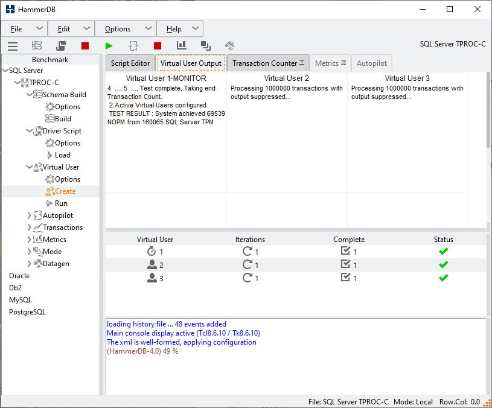Click the orange icon in the status bar corner
This screenshot has height=408, width=492.
coord(487,403)
